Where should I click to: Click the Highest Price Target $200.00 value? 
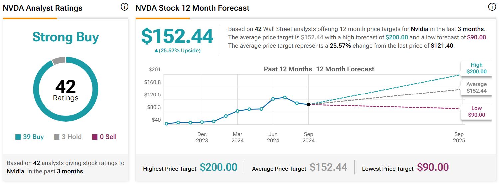coord(218,168)
